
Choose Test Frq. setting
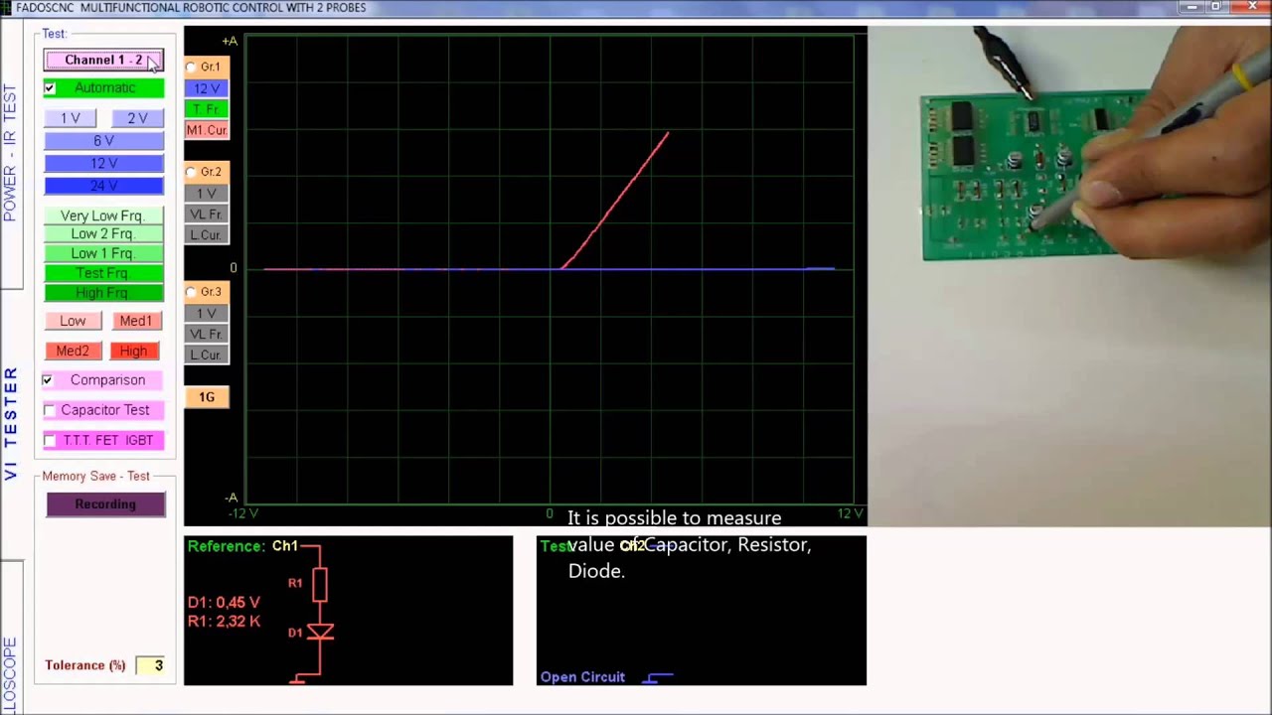(x=103, y=273)
